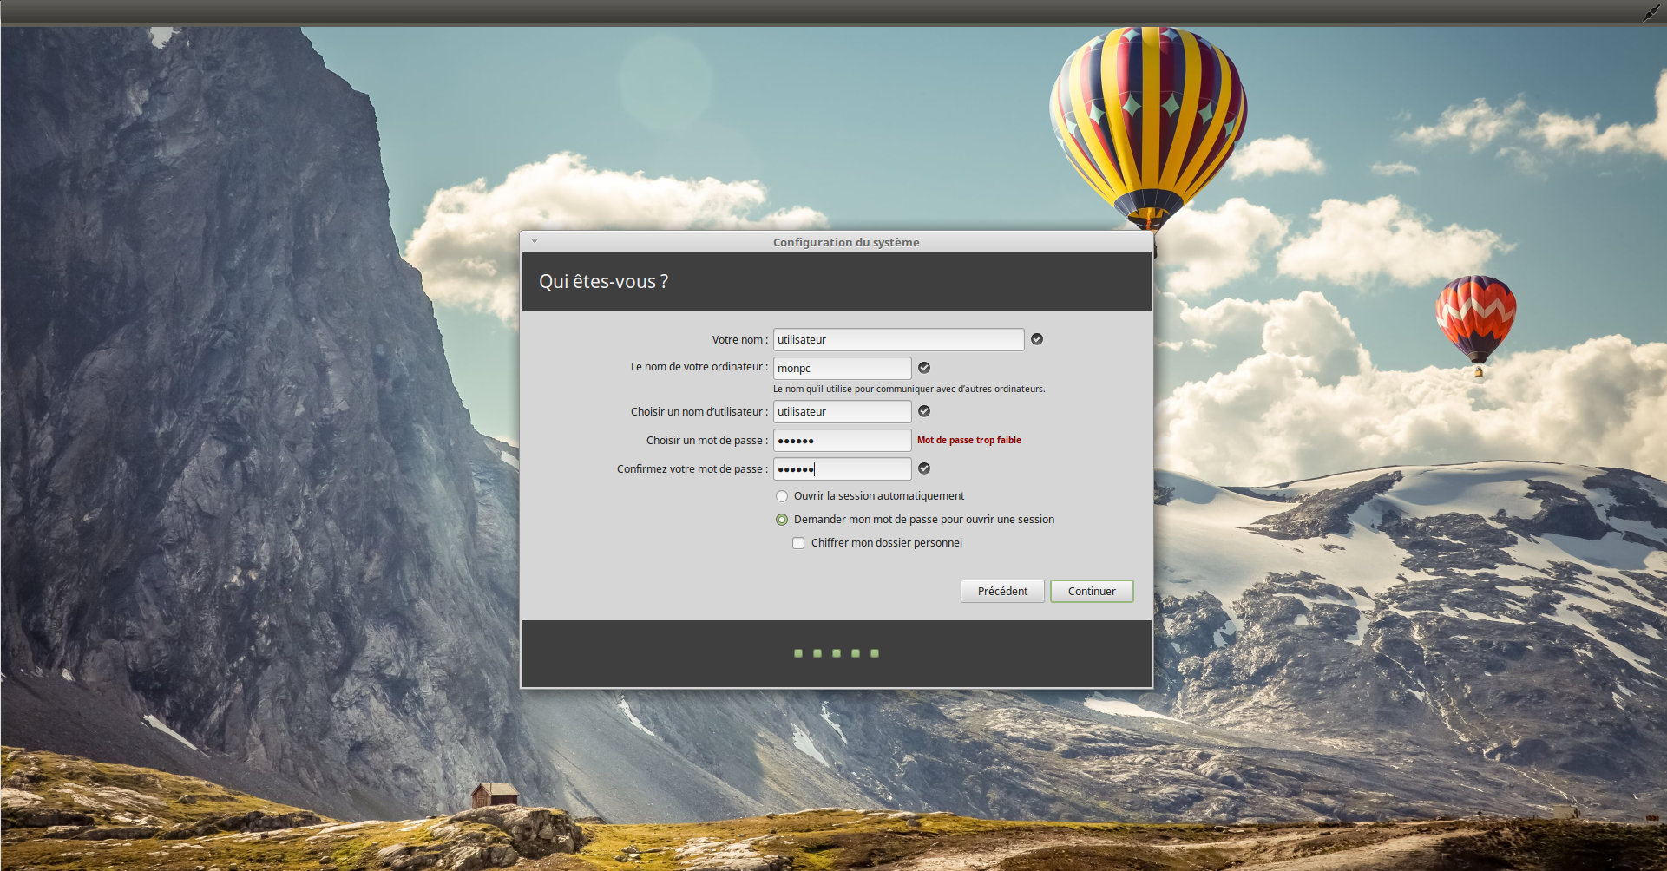Open the window menu triangle in title bar
The height and width of the screenshot is (871, 1667).
click(535, 241)
